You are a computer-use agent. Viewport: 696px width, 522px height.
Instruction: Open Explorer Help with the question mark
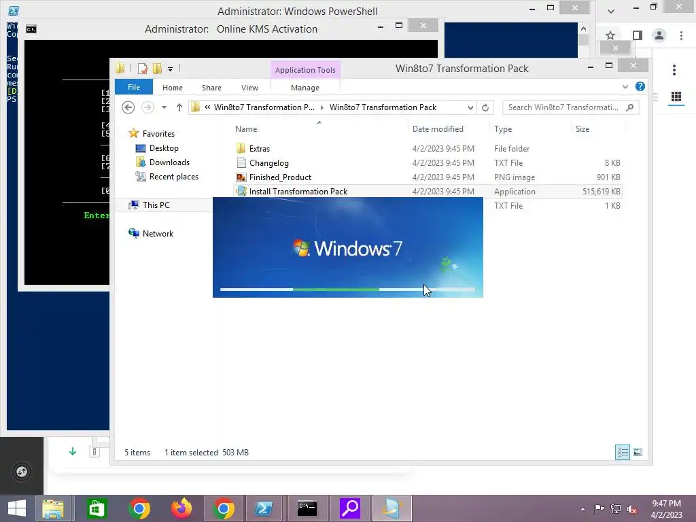[640, 86]
